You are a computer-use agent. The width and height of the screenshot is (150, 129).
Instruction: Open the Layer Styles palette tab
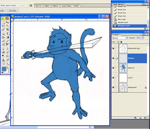[x=66, y=6]
